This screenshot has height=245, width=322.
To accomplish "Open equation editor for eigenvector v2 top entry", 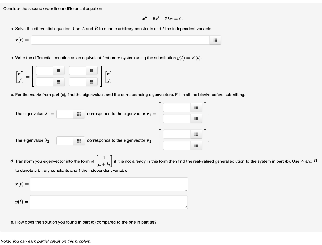I will point(196,134).
